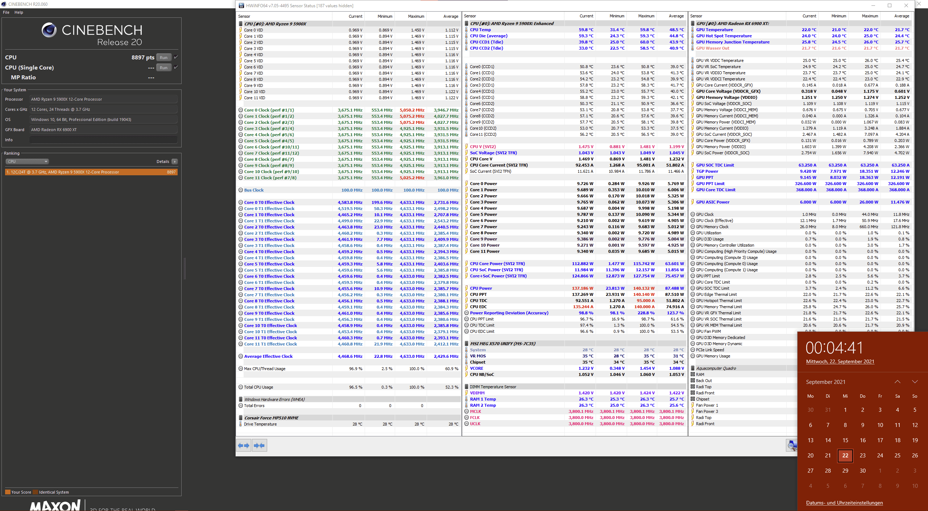
Task: Click thermometer icon beside VR MOS row
Action: [x=467, y=356]
